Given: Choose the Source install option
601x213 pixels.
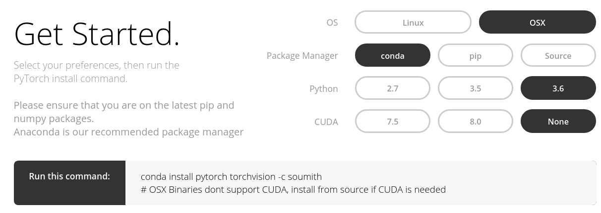Looking at the screenshot, I should [x=558, y=55].
